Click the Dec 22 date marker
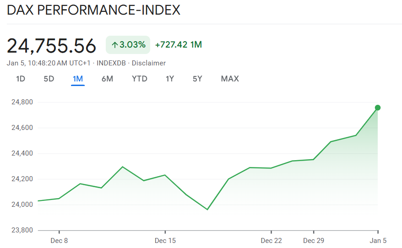402x248 pixels. point(272,241)
